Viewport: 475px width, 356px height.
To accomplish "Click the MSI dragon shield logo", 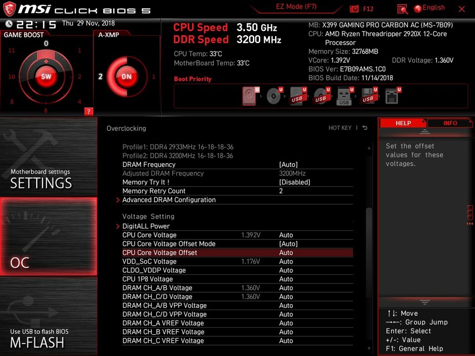I will (x=9, y=9).
